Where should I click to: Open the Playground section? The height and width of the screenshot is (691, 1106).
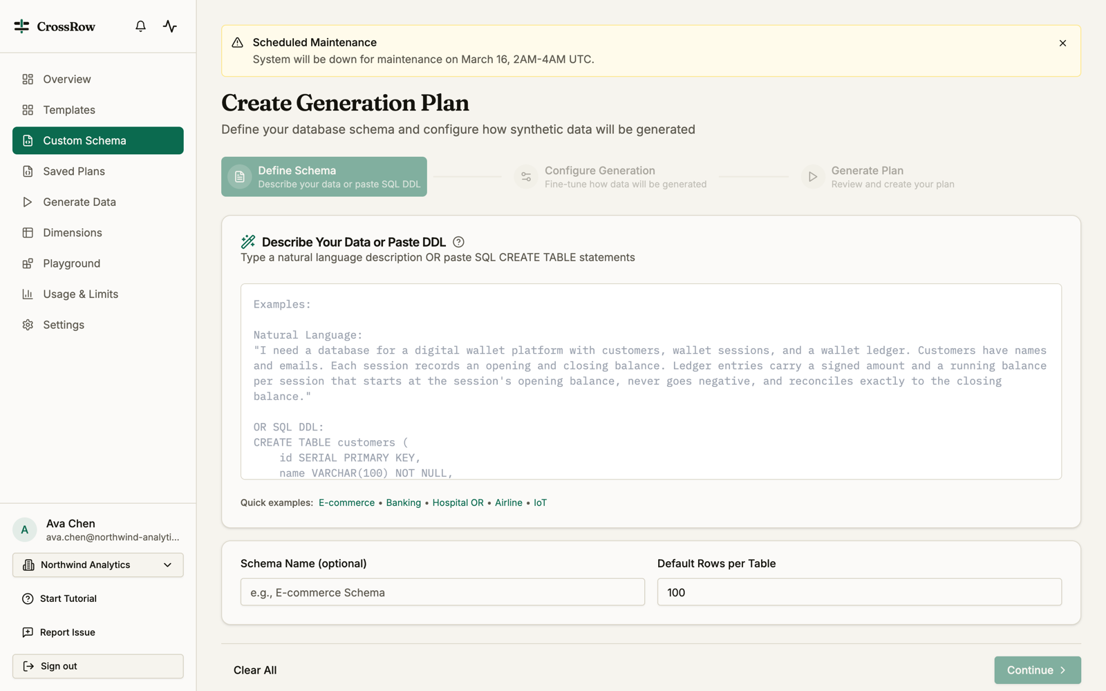pyautogui.click(x=98, y=263)
